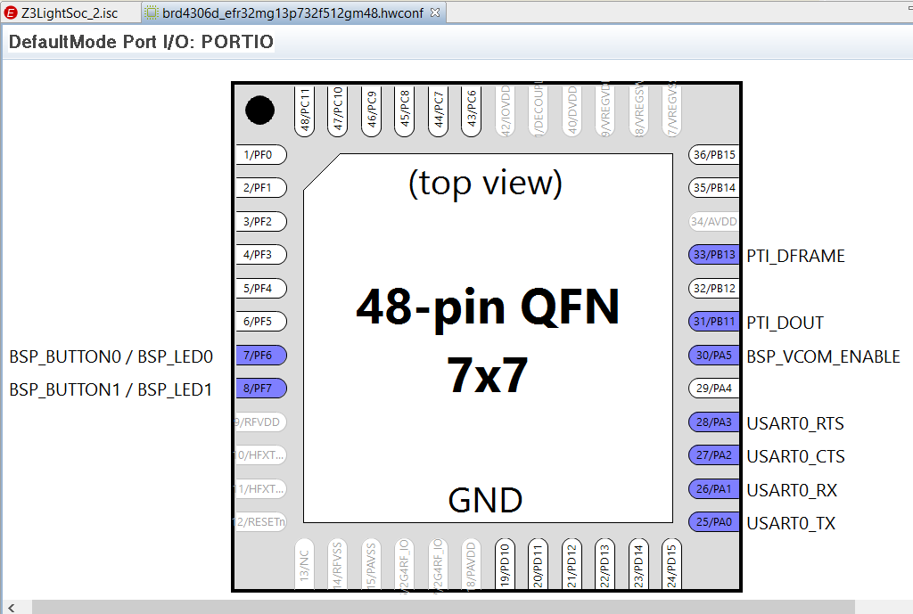
Task: Select the brd4306d hwconf editor tab
Action: (x=292, y=12)
